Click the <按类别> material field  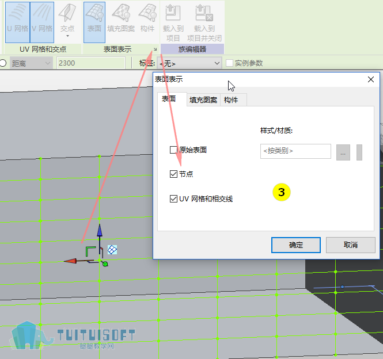point(295,151)
